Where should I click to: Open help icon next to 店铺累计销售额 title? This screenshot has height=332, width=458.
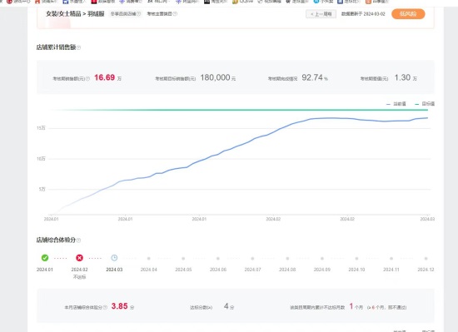point(78,47)
